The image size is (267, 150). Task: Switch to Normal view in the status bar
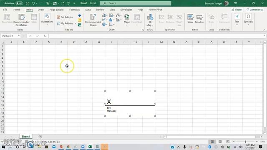[212, 142]
